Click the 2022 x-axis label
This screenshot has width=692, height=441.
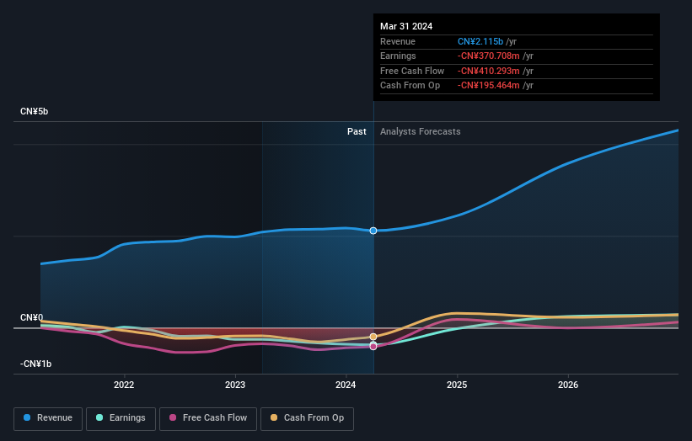click(x=124, y=385)
